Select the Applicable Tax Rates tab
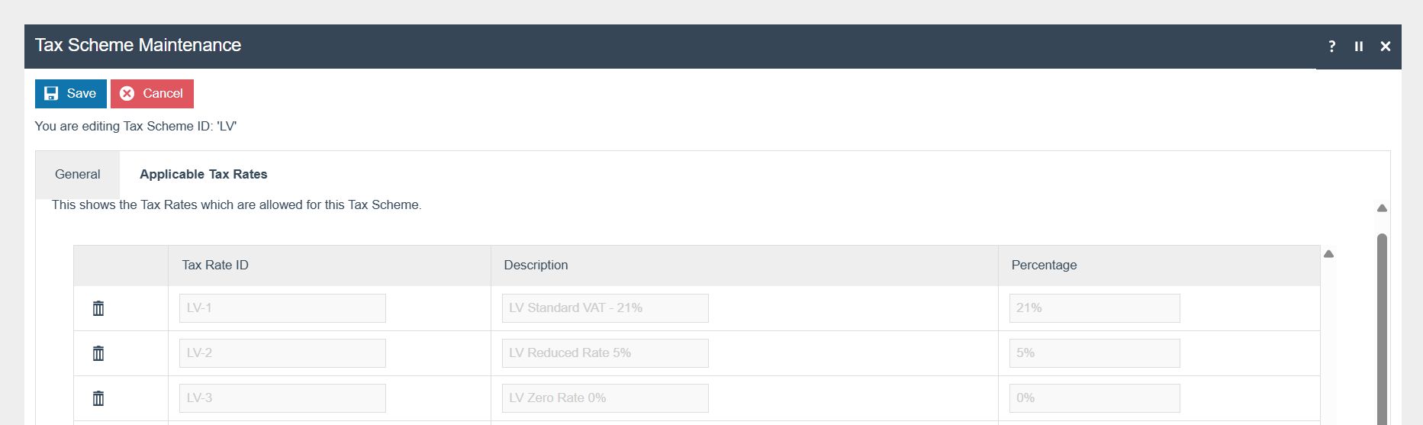Viewport: 1423px width, 425px height. [x=203, y=175]
